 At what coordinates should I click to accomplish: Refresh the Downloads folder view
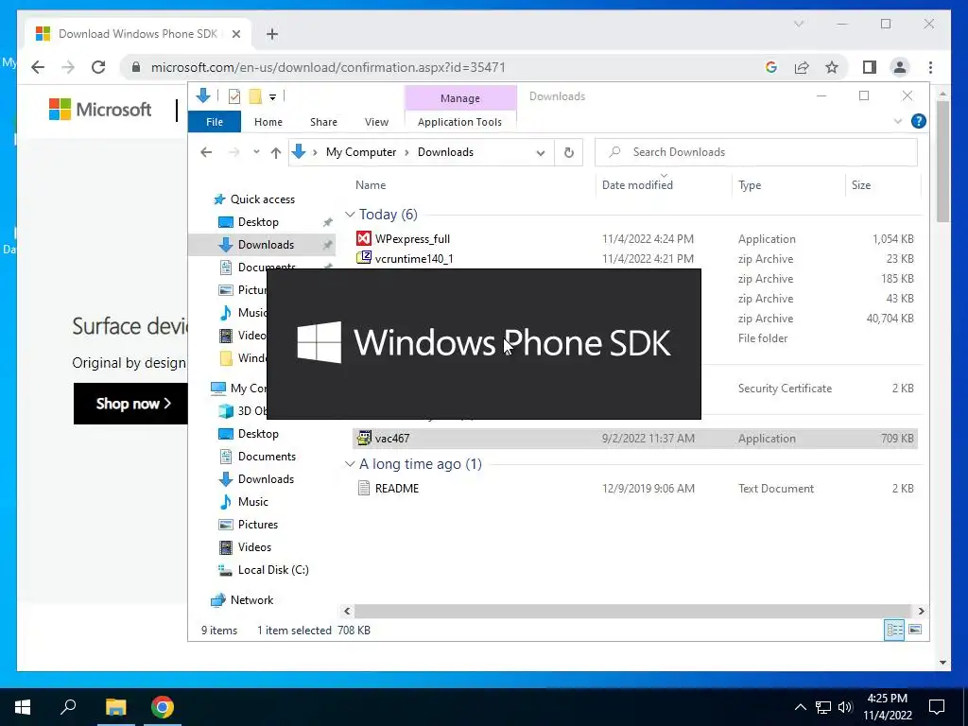coord(568,152)
